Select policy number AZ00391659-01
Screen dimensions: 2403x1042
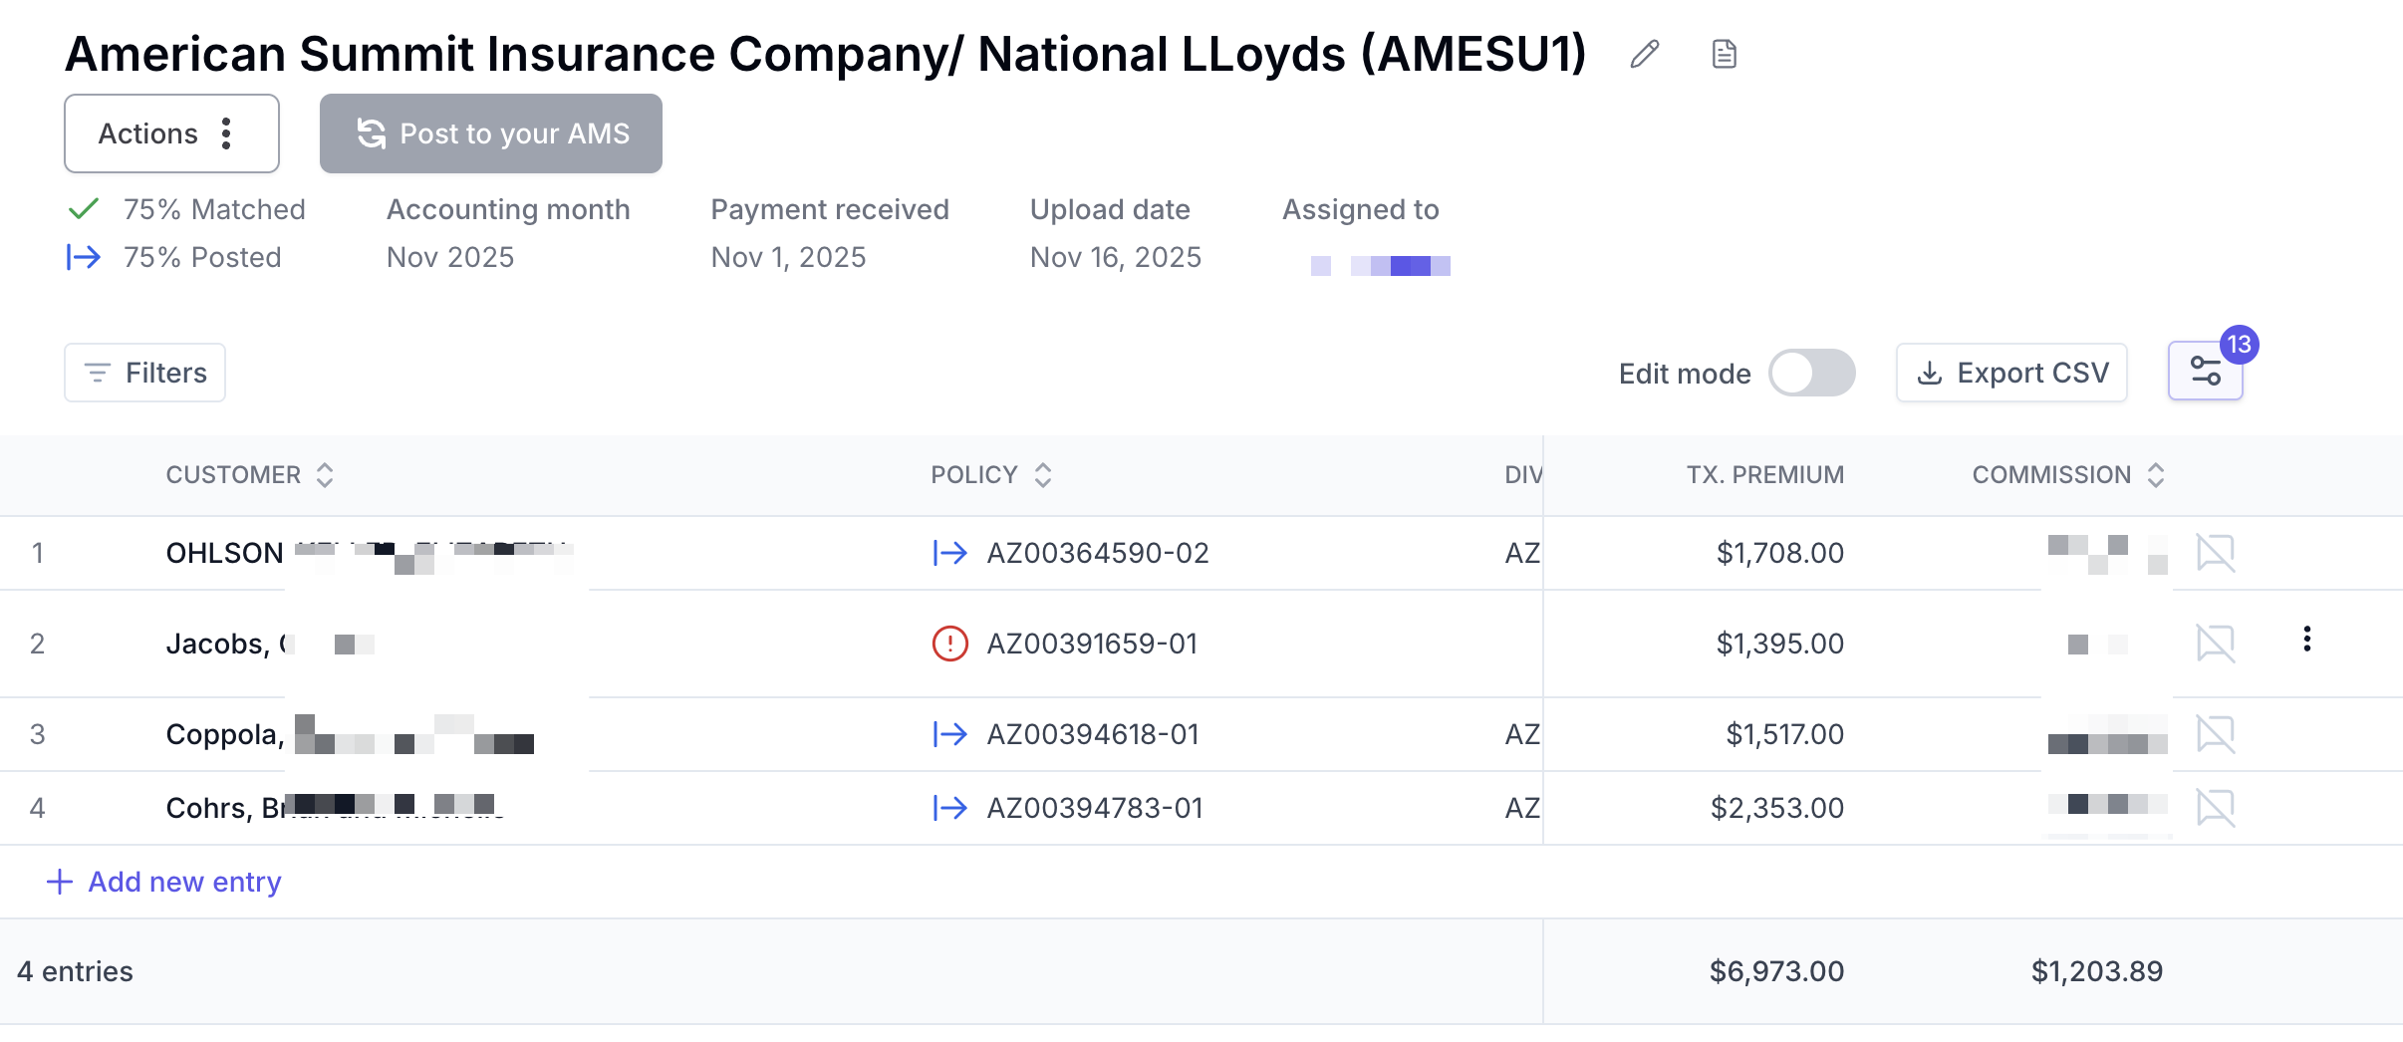click(x=1092, y=644)
